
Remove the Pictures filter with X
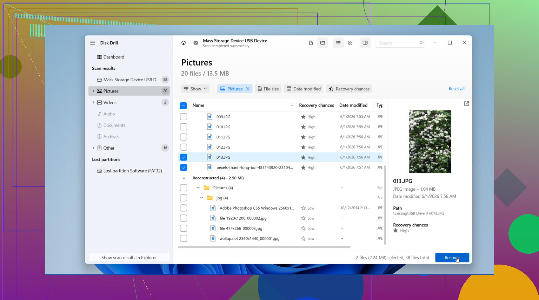point(248,89)
